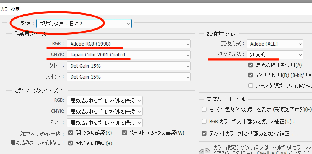Open the CMYK color management policy dropdown
The height and width of the screenshot is (154, 312).
[104, 111]
